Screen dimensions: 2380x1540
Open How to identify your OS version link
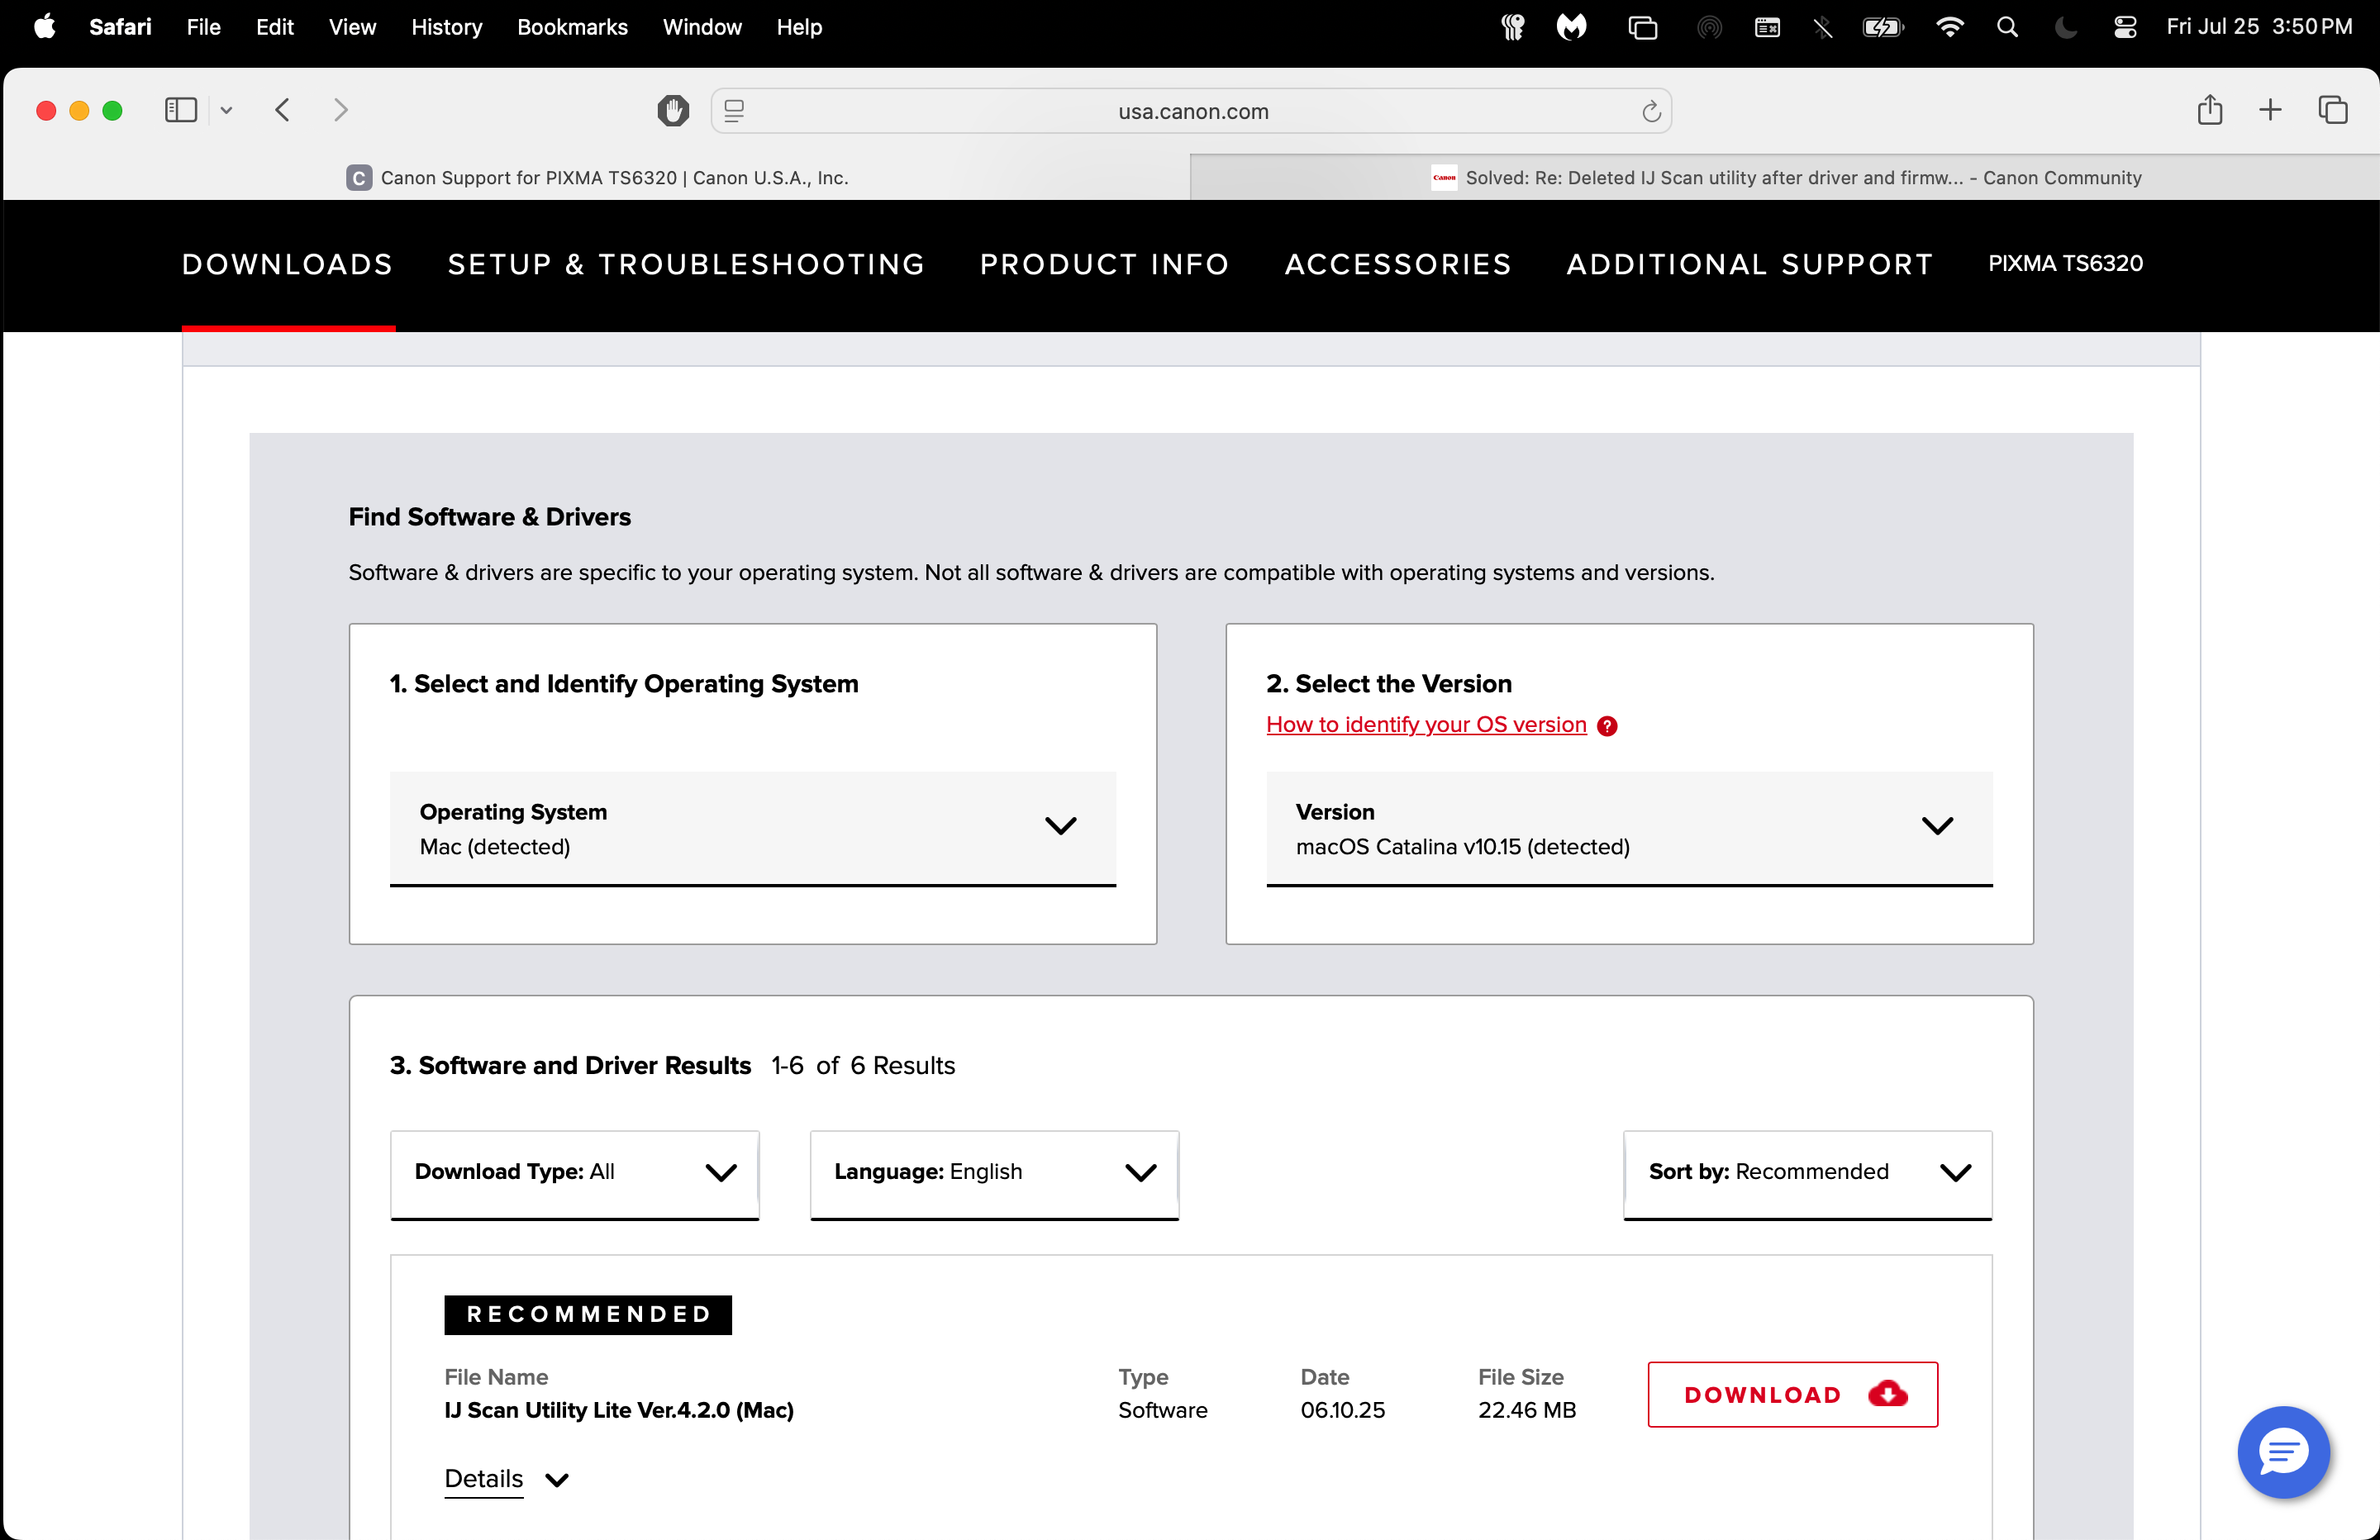[x=1426, y=725]
